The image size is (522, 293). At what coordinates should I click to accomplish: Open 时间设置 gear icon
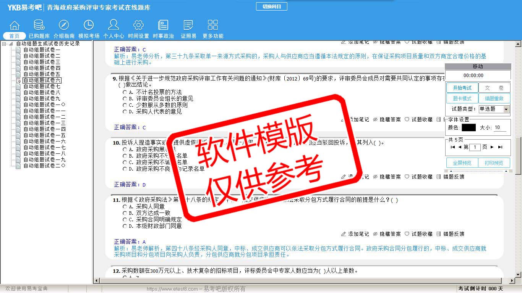[x=138, y=26]
